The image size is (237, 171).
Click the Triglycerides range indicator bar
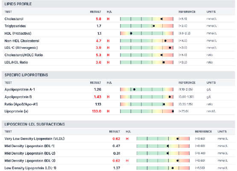pyautogui.click(x=146, y=26)
